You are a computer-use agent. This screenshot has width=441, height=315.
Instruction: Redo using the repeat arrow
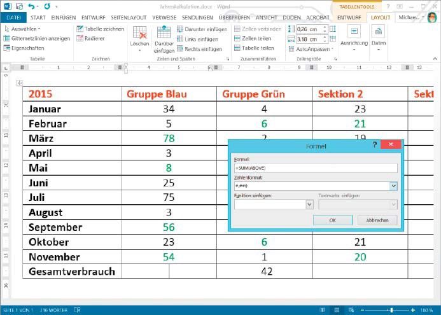(x=47, y=6)
